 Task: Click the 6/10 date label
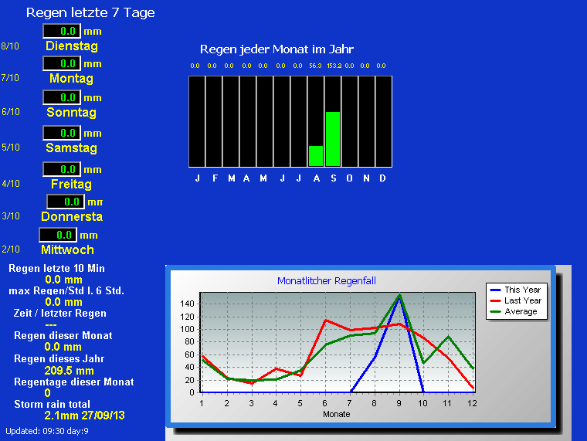click(11, 111)
